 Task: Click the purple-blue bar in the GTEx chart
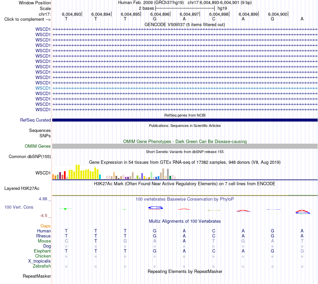click(142, 176)
